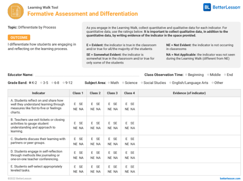The image size is (243, 181).
Task: Circle NE for indicator B, Class 4
Action: 127,128
